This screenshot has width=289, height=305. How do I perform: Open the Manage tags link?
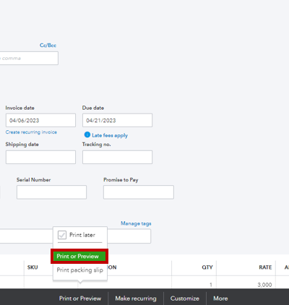coord(136,223)
